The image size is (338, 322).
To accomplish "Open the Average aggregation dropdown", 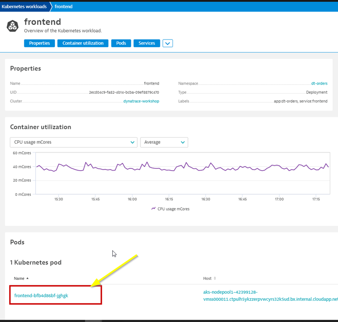I will point(164,142).
